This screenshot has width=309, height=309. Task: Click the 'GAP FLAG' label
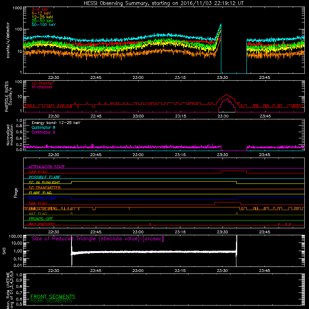[x=38, y=172]
